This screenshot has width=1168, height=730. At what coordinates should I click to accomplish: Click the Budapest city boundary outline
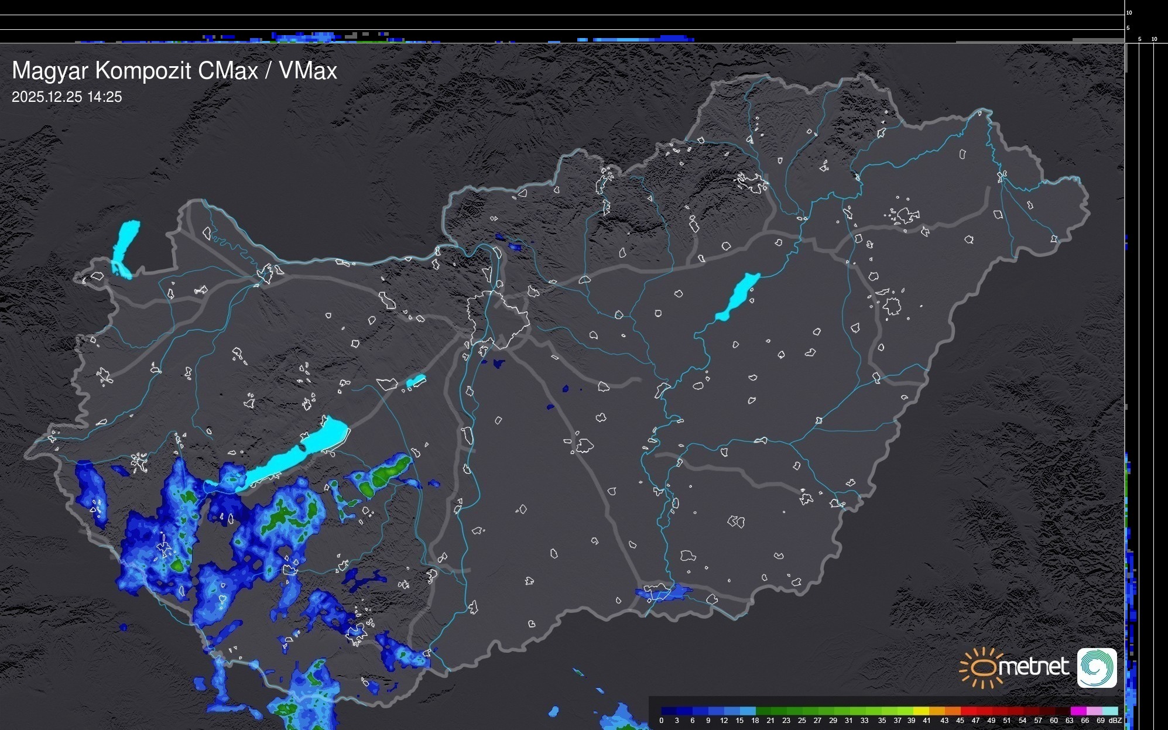pyautogui.click(x=499, y=319)
